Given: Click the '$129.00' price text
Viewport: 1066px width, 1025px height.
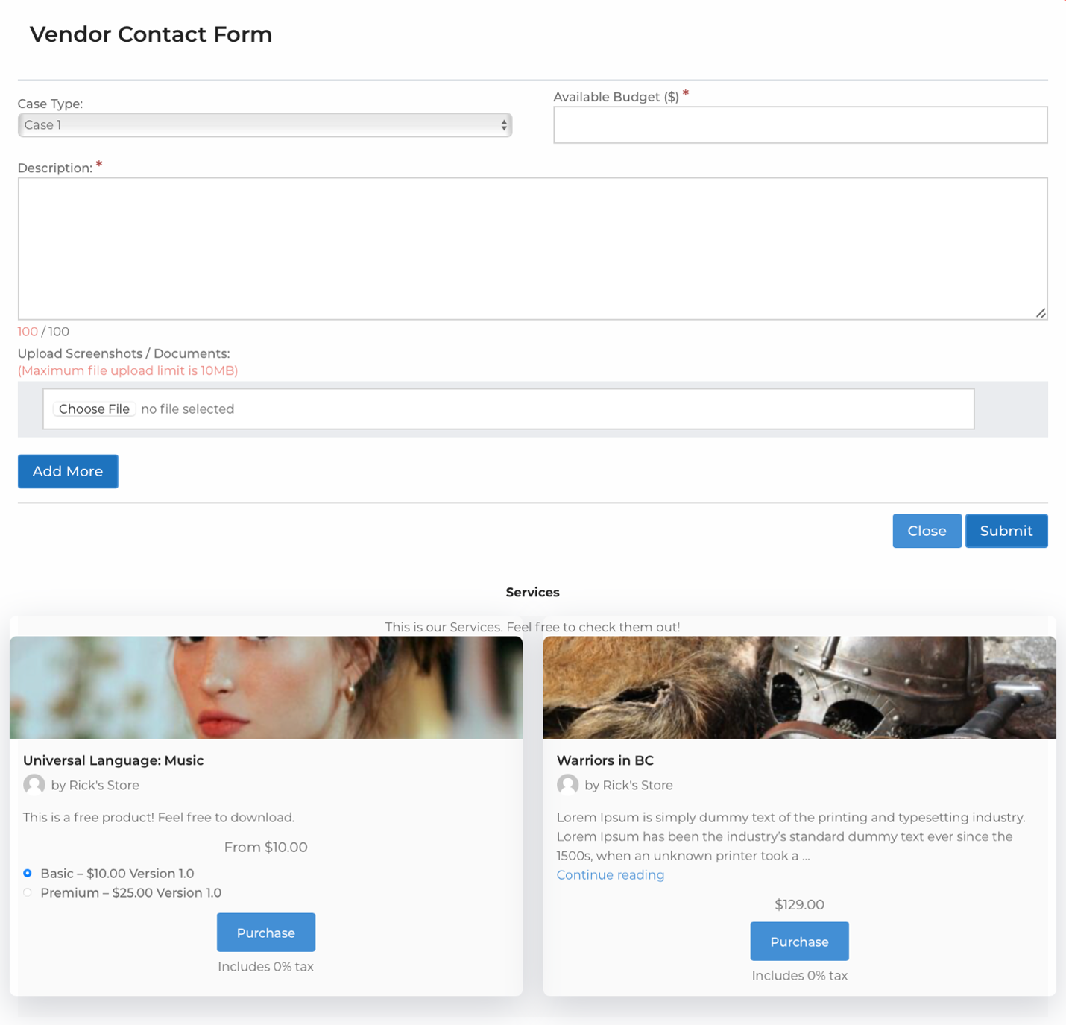Looking at the screenshot, I should [x=799, y=904].
